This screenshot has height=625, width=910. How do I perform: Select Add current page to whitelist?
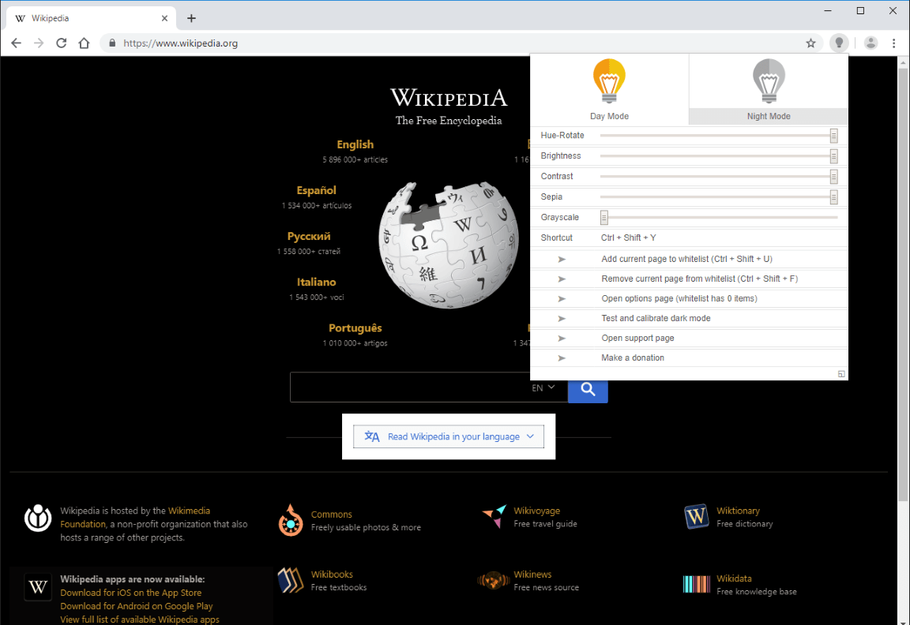(x=686, y=259)
